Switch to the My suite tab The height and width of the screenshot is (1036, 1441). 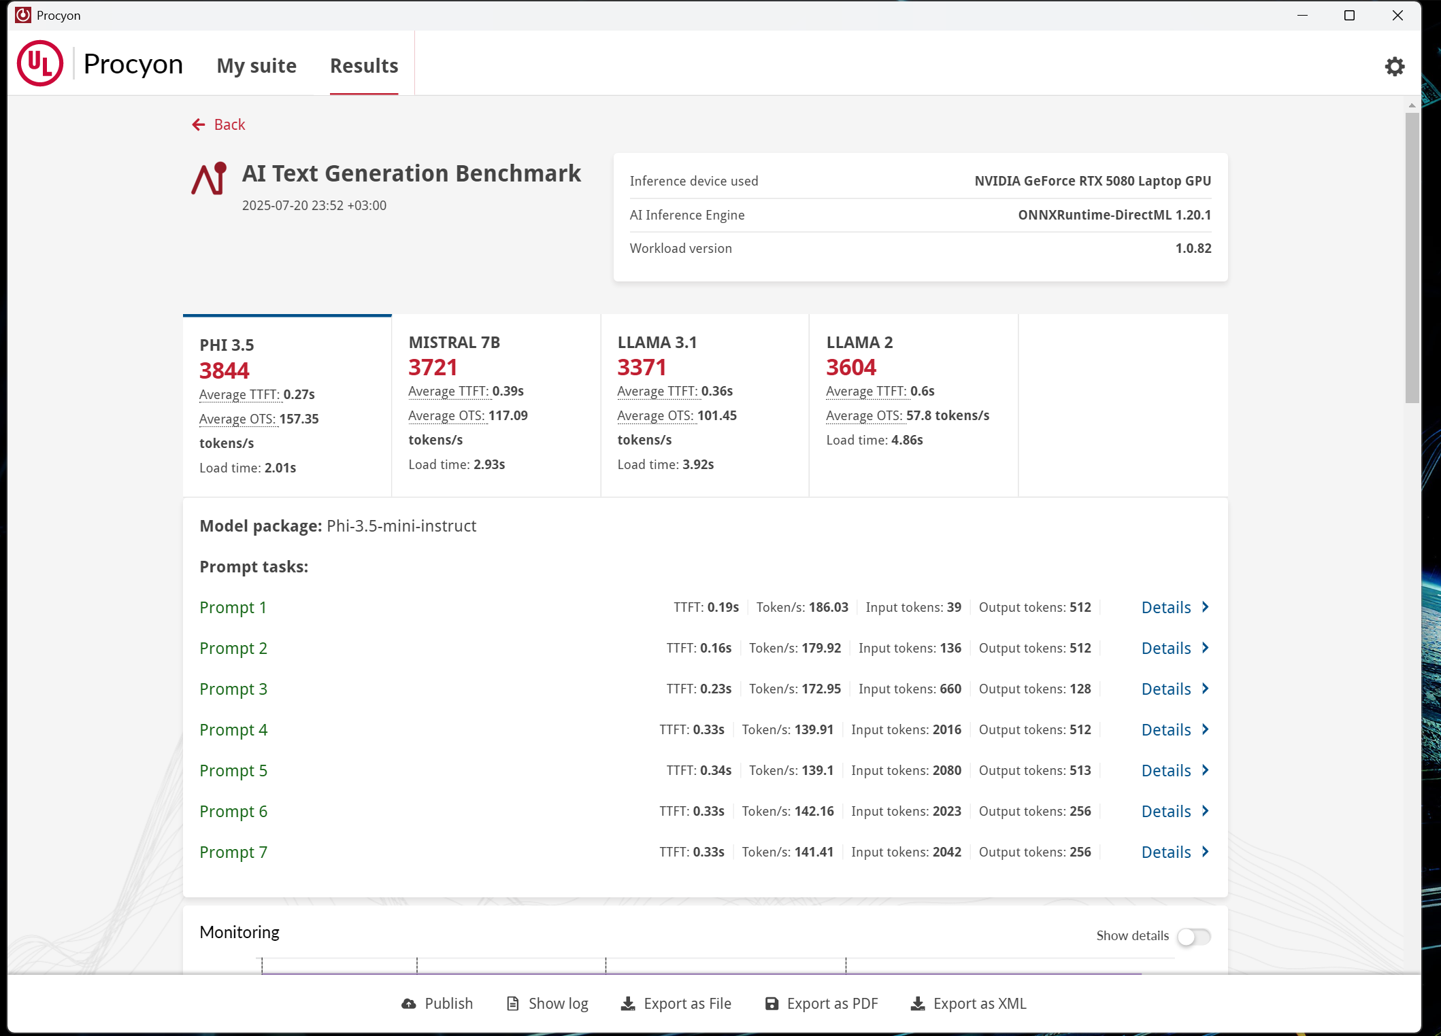(x=256, y=66)
